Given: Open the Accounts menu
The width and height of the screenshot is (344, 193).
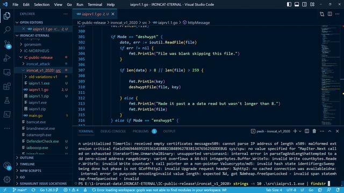Looking at the screenshot, I should tap(7, 166).
